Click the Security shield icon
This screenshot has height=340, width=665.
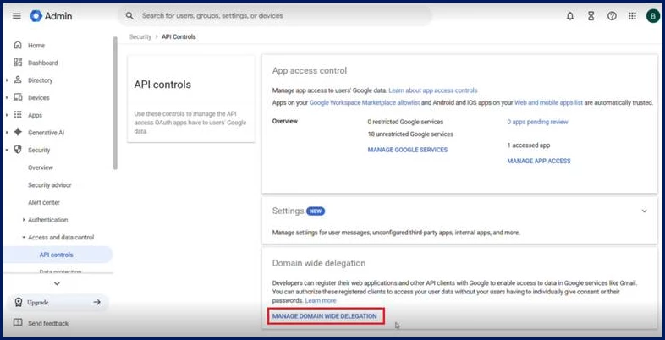coord(18,150)
